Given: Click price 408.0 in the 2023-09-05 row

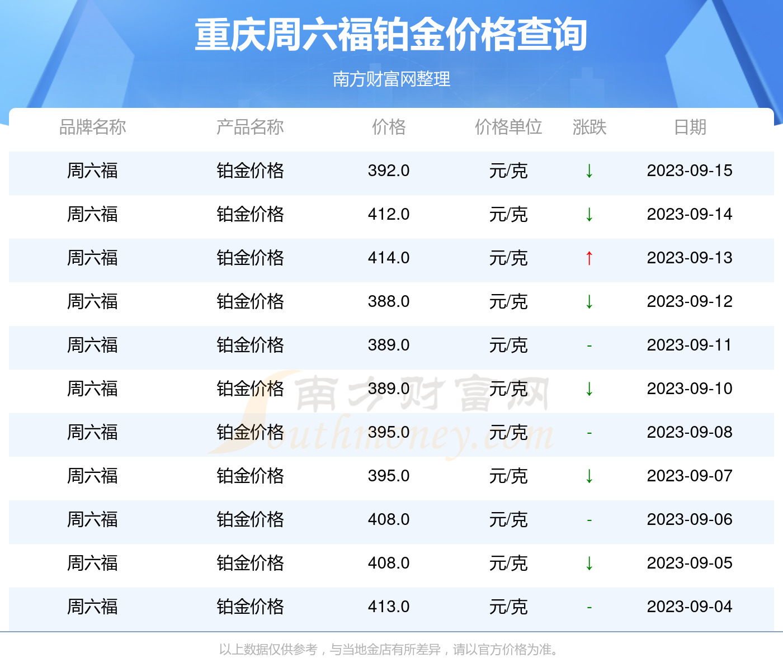Looking at the screenshot, I should point(389,563).
